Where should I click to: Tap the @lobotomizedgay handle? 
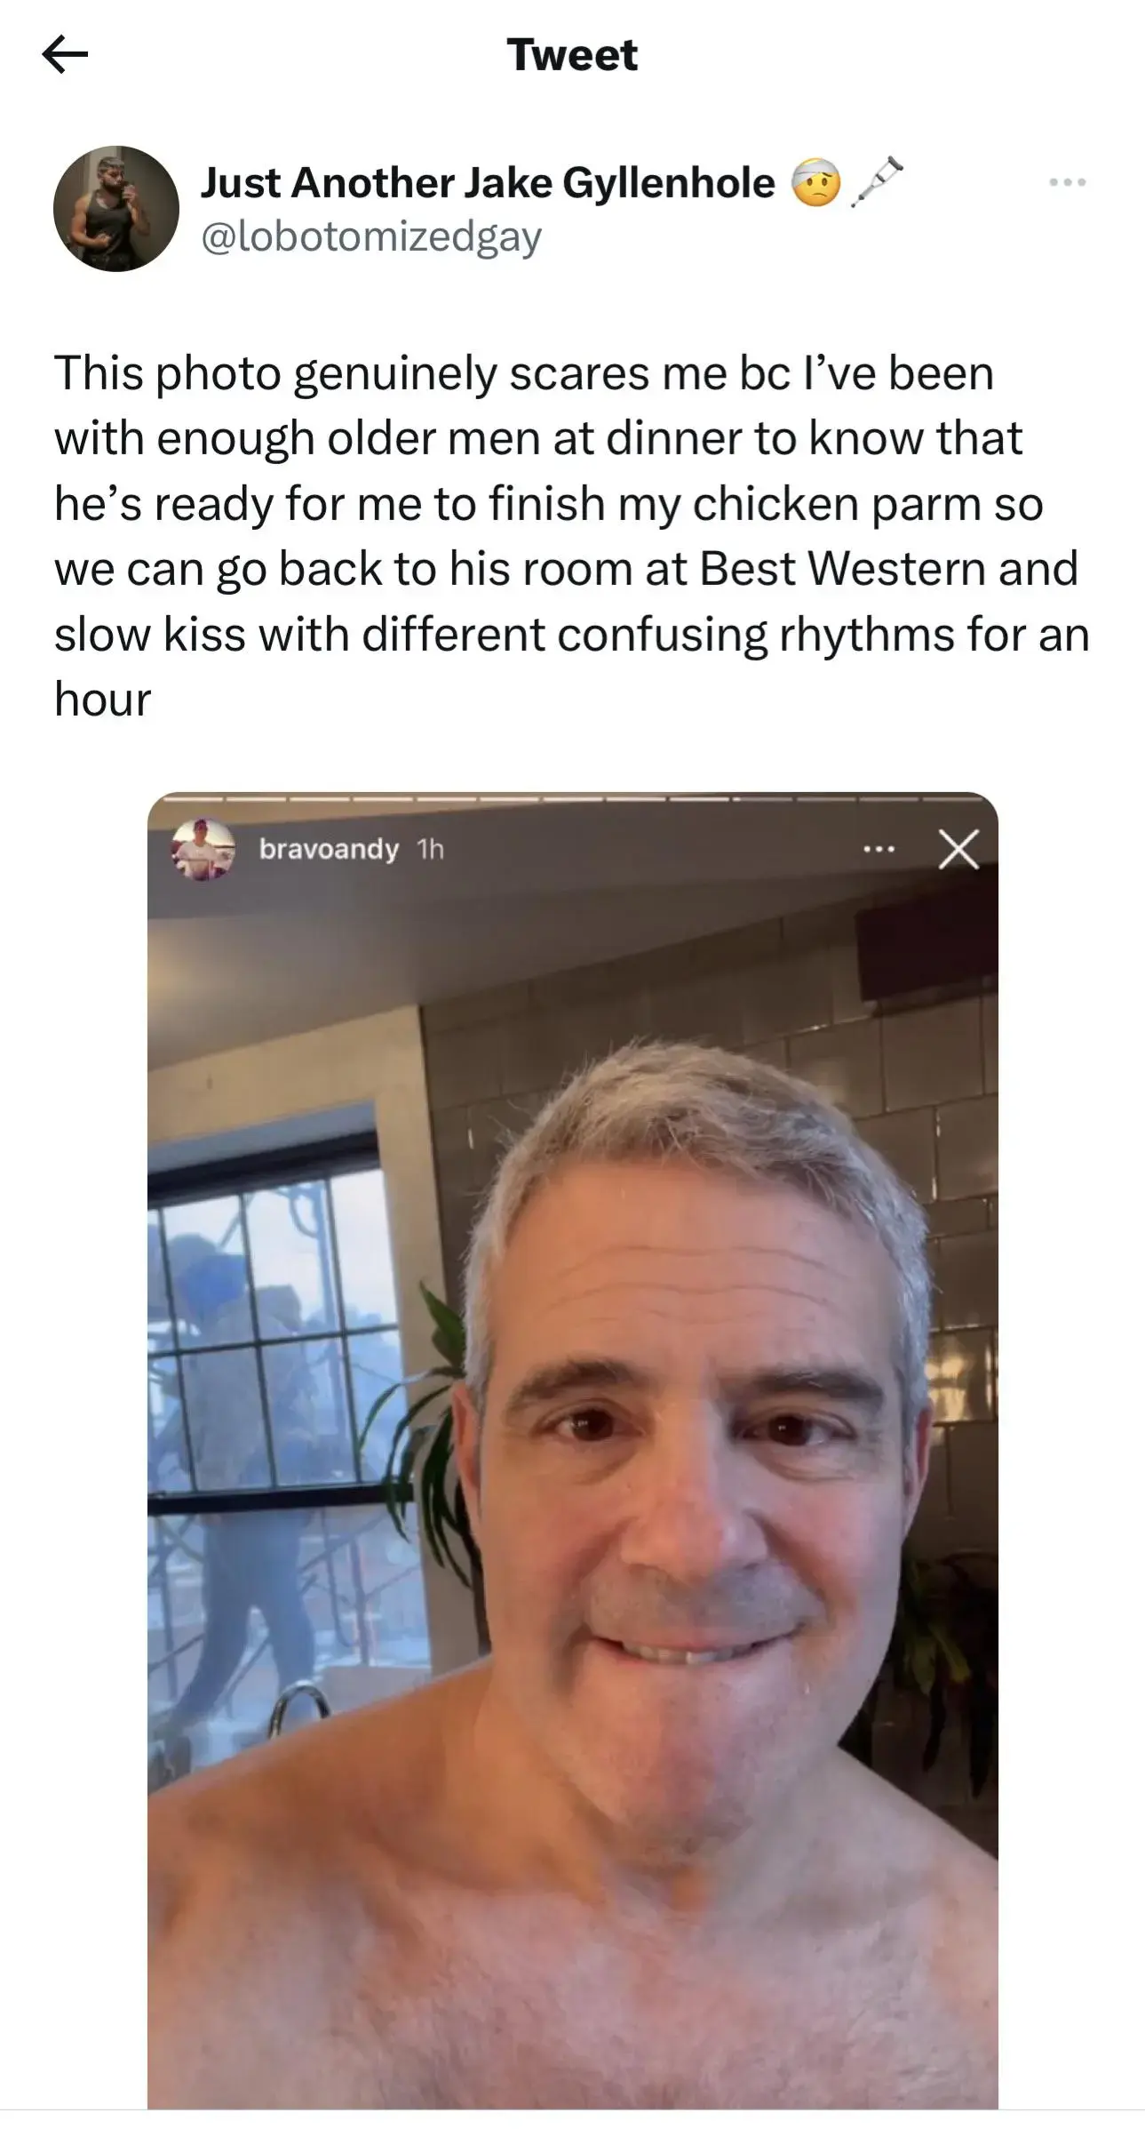click(x=371, y=237)
